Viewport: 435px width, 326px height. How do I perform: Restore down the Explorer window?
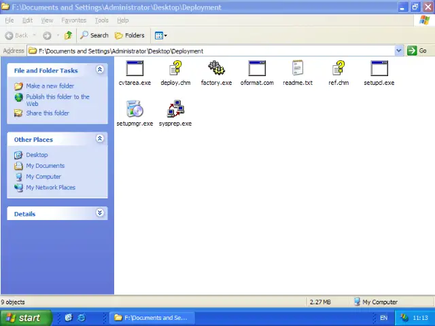pos(415,7)
